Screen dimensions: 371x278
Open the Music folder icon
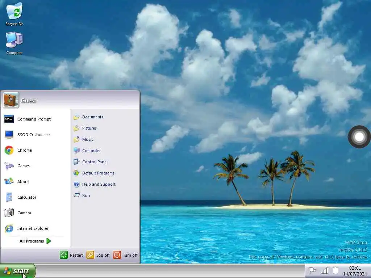coord(76,139)
